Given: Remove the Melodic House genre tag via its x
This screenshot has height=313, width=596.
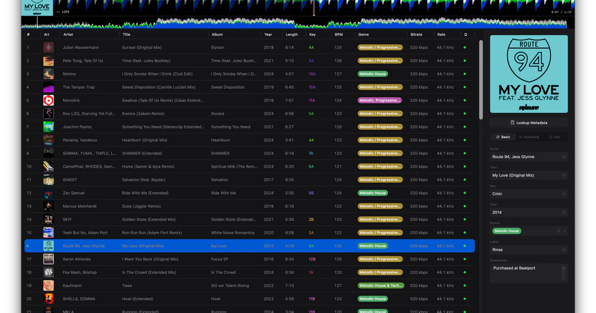Looking at the screenshot, I should click(558, 231).
